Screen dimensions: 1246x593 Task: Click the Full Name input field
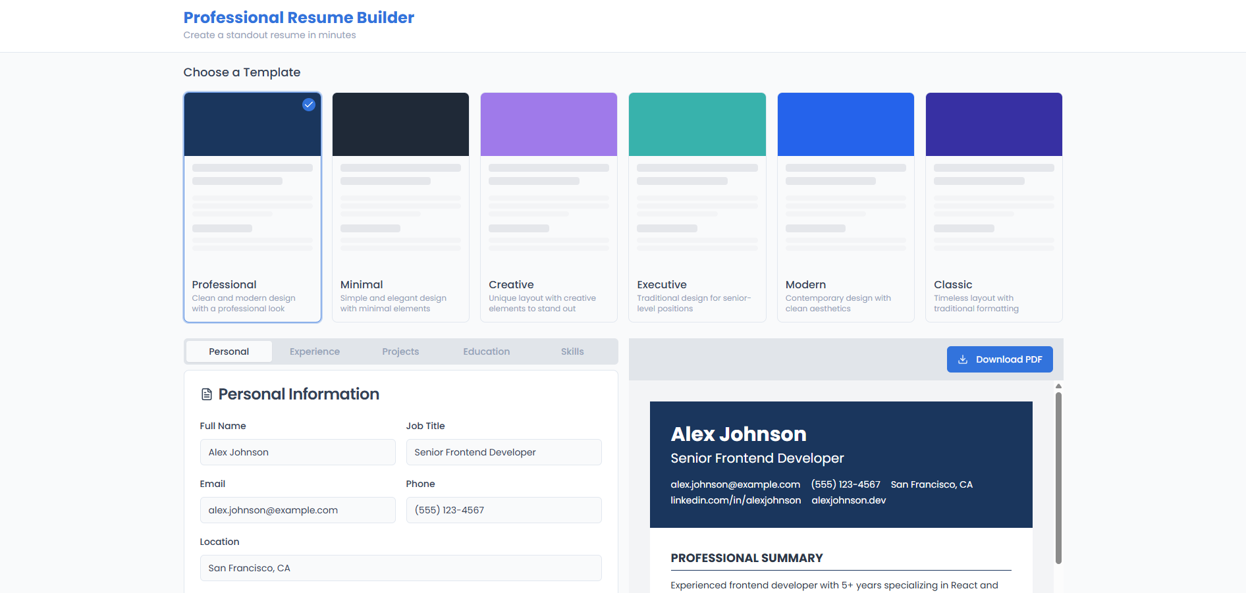coord(298,452)
